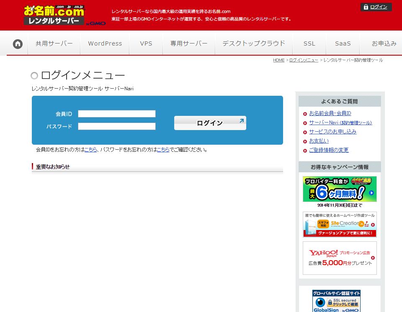Image resolution: width=402 pixels, height=312 pixels.
Task: Open the Site Creation campaign banner
Action: pyautogui.click(x=340, y=225)
